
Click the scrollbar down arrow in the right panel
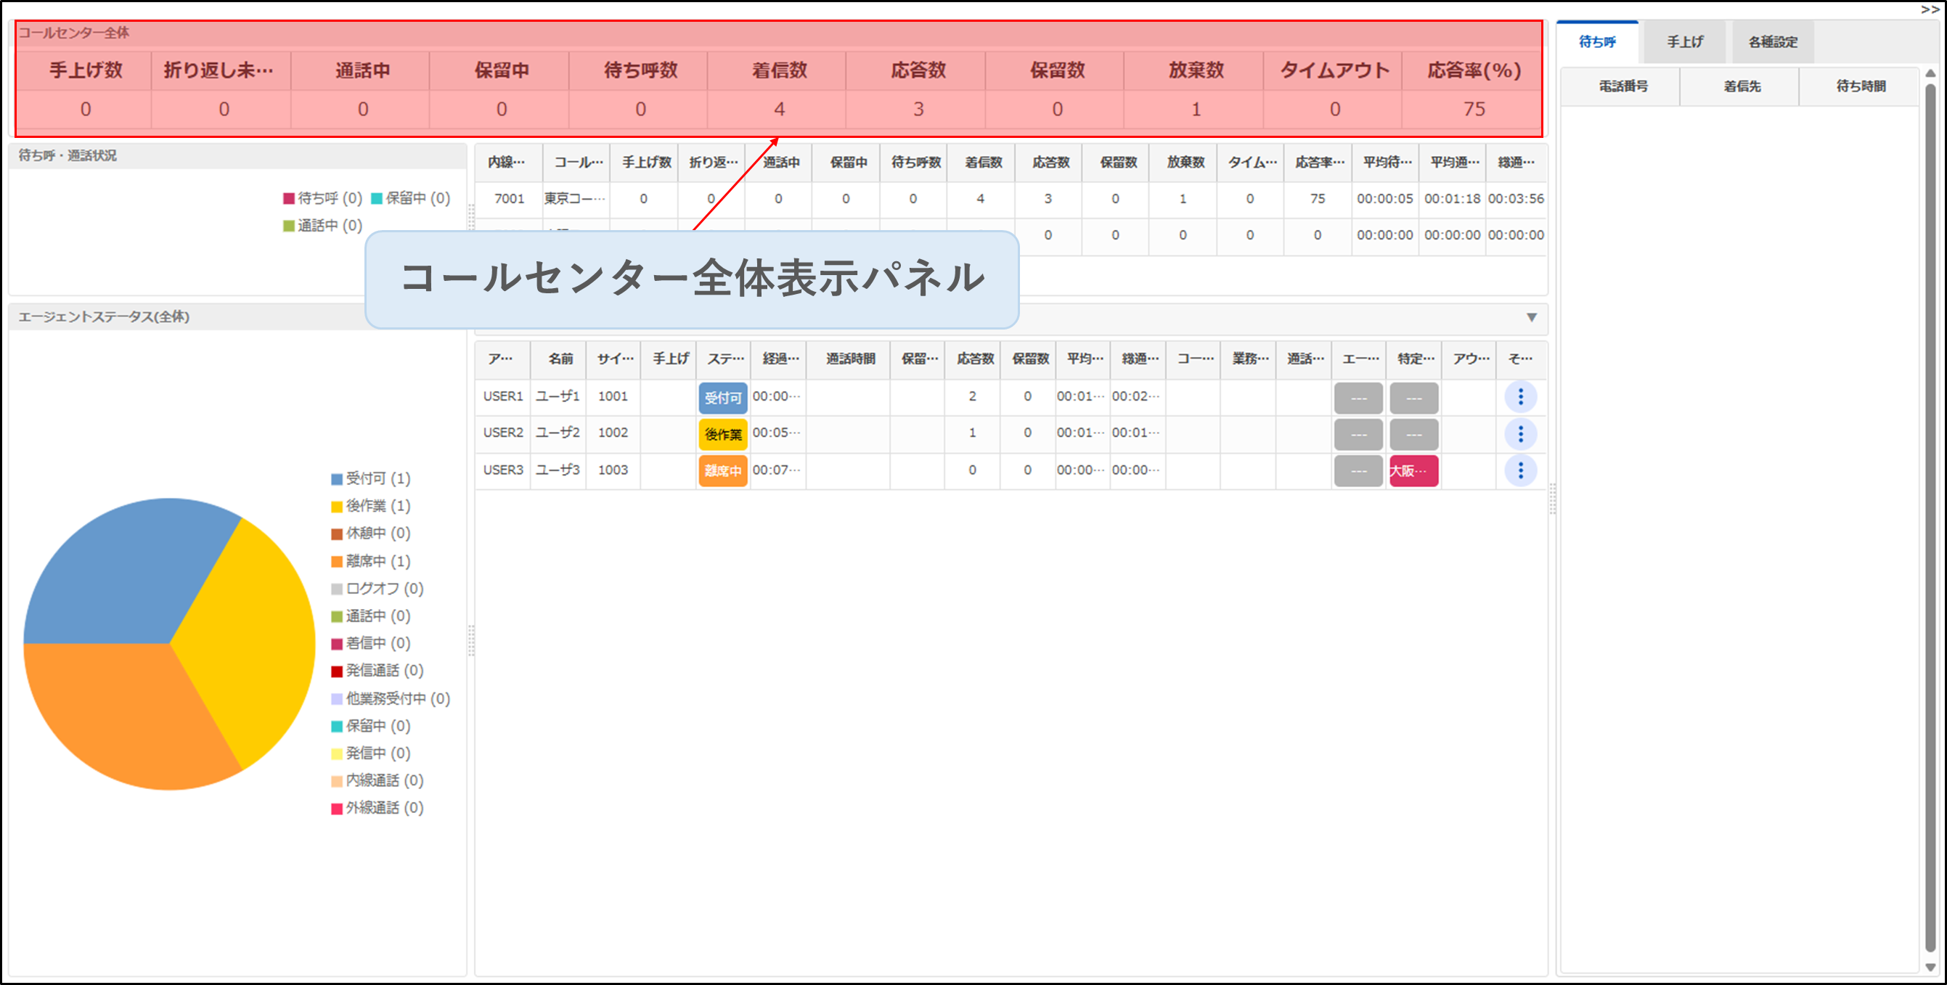coord(1930,967)
